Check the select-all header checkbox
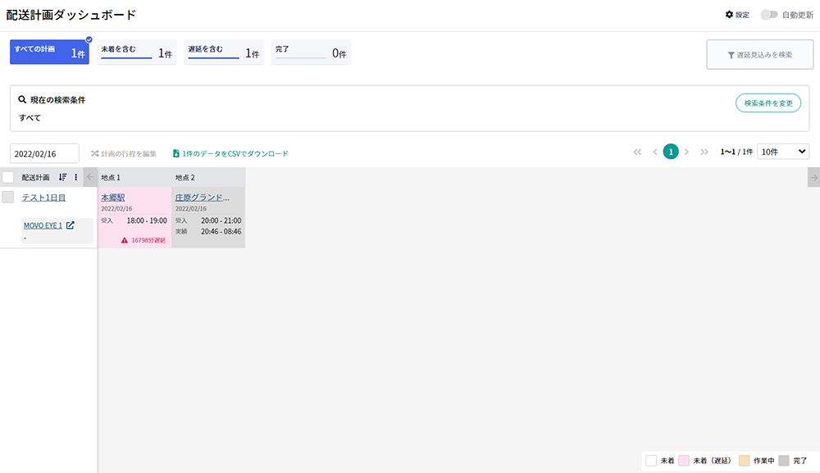 point(8,177)
